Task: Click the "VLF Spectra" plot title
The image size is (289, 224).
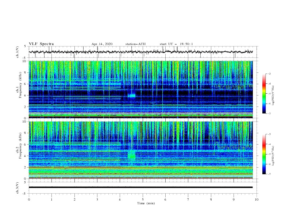Action: click(41, 44)
